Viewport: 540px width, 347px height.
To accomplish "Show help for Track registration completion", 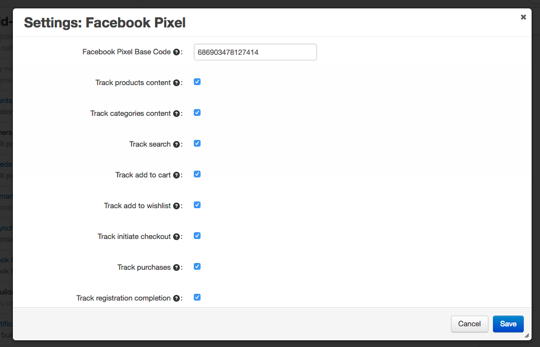I will [x=176, y=298].
